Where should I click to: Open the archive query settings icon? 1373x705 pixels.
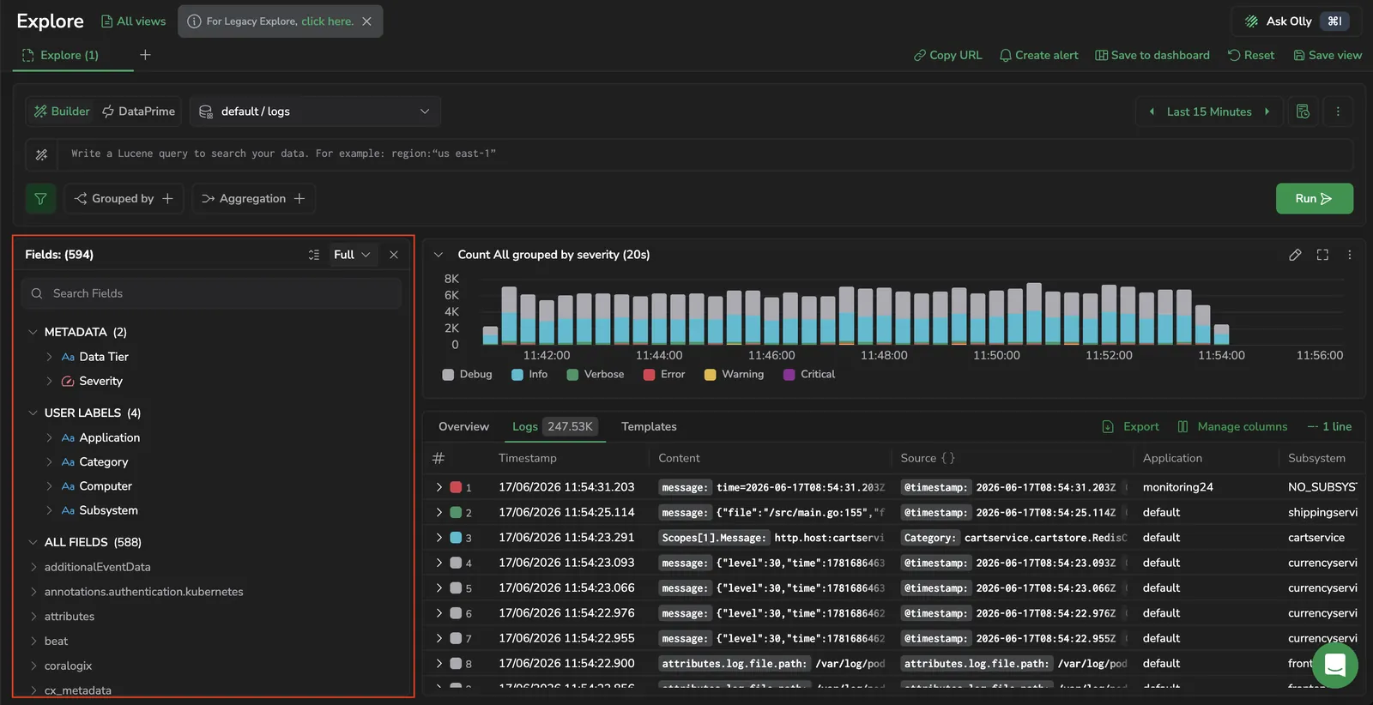[1303, 111]
